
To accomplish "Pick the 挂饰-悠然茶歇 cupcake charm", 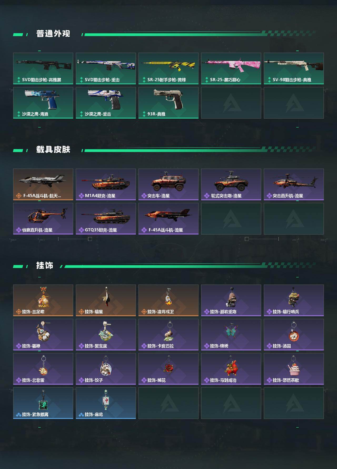I will pyautogui.click(x=294, y=369).
